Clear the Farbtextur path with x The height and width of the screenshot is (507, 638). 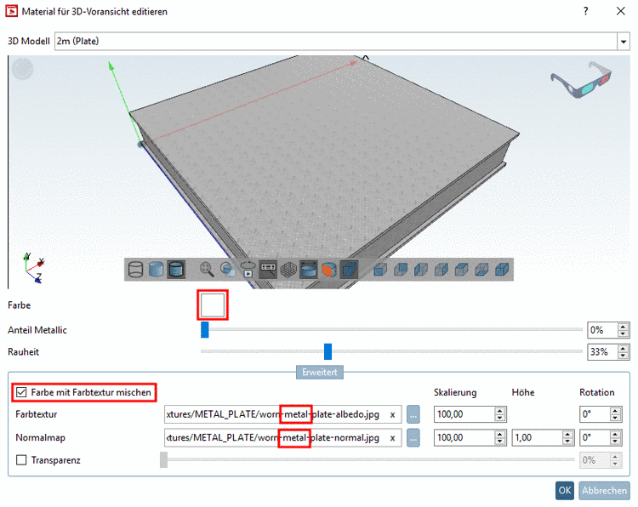pyautogui.click(x=392, y=414)
